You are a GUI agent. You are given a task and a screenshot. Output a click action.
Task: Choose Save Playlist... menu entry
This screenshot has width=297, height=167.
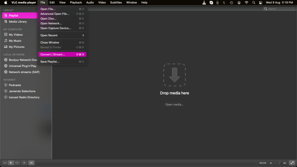coord(62,61)
